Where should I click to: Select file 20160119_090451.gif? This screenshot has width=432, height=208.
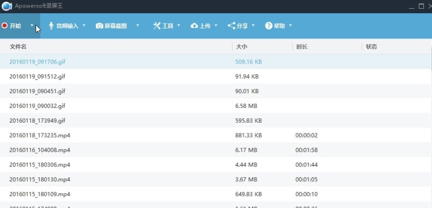pyautogui.click(x=37, y=91)
